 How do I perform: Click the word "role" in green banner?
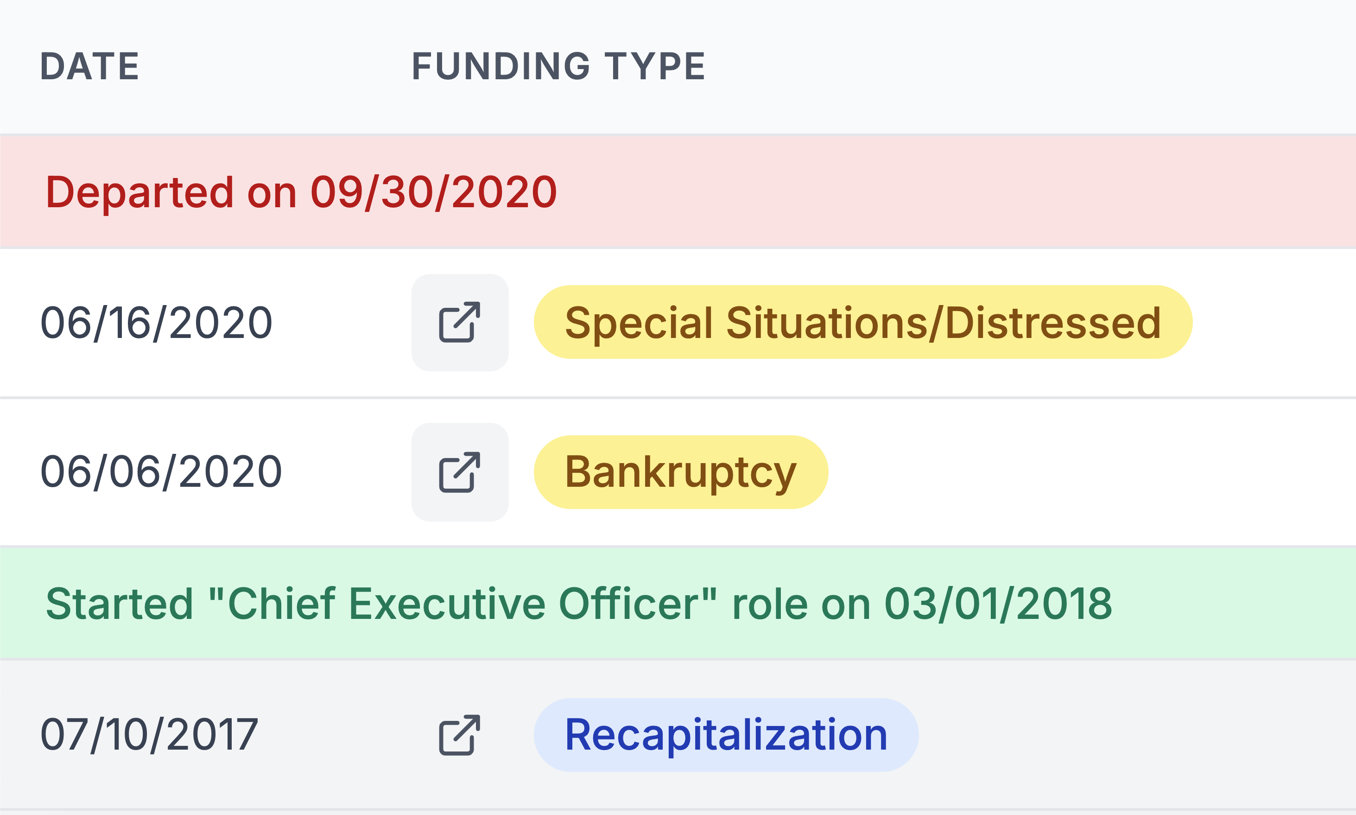pyautogui.click(x=770, y=604)
